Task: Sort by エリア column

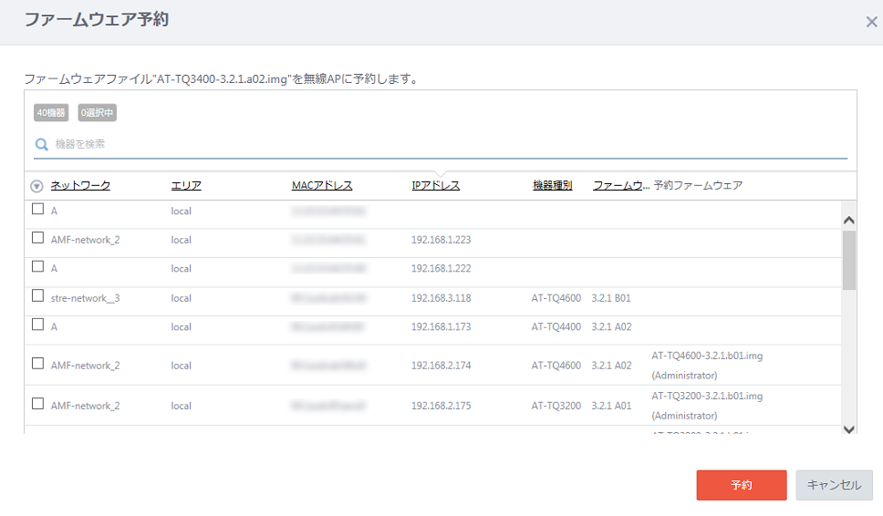Action: (186, 185)
